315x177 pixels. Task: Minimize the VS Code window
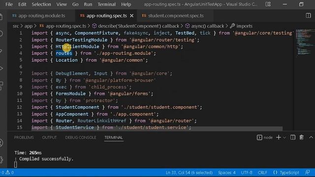(284, 4)
